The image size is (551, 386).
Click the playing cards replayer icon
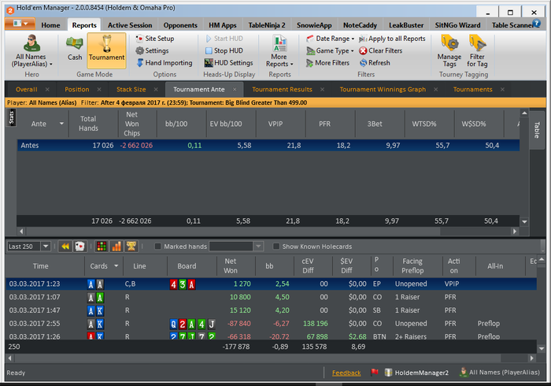coord(80,247)
